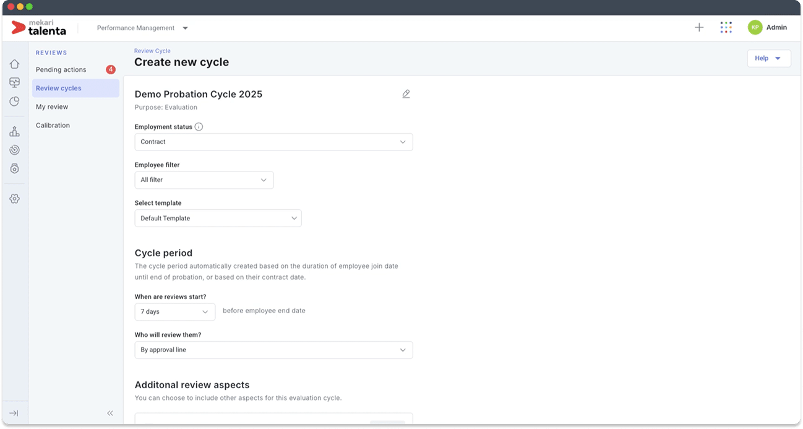Open the podium ranking icon in sidebar
Image resolution: width=803 pixels, height=429 pixels.
point(14,131)
